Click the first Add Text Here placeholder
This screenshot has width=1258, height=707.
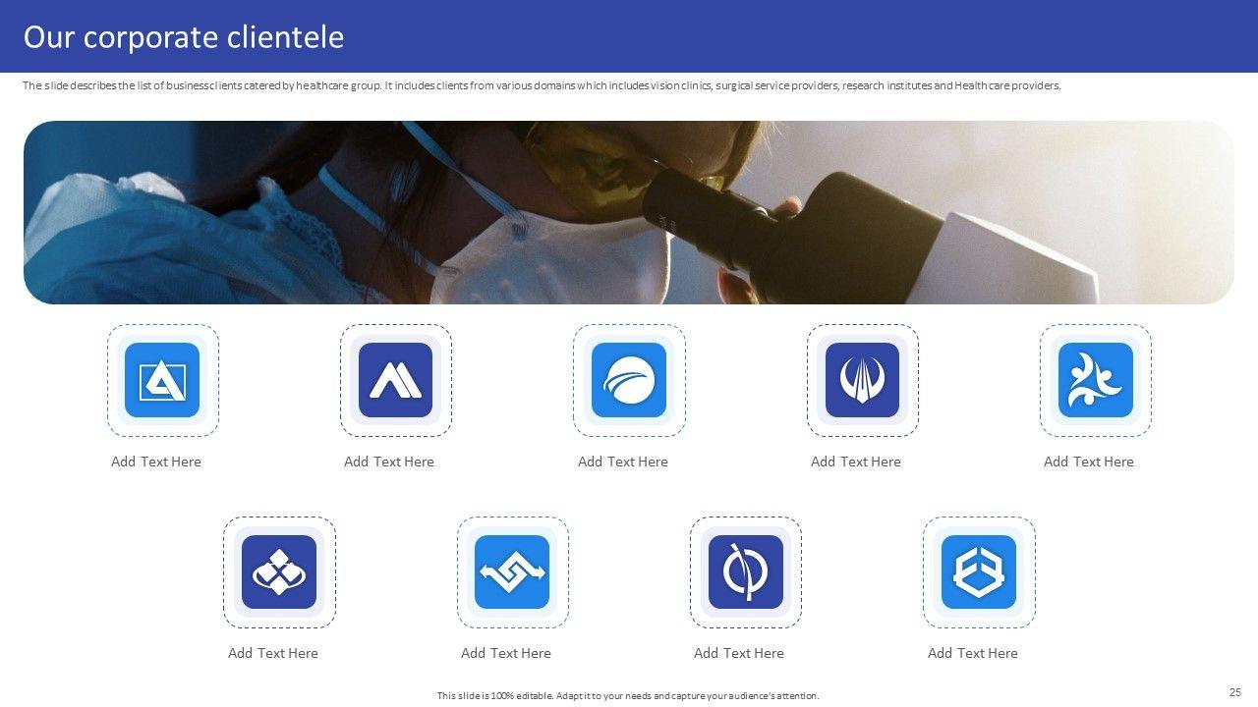(x=155, y=461)
